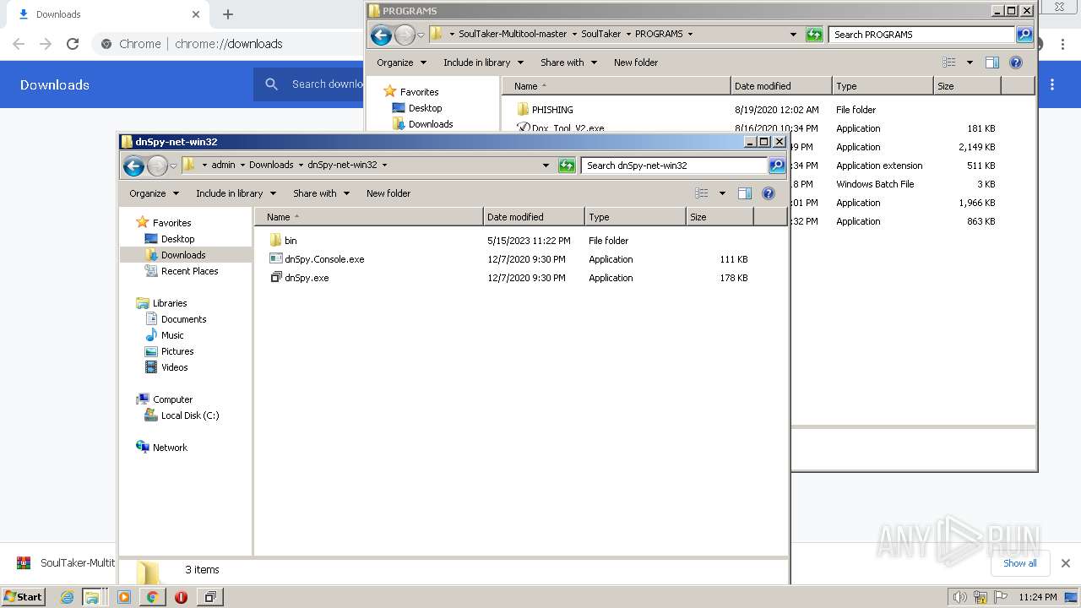Click the Forward button in dnSpy-net-win32 window
The image size is (1081, 608).
(157, 166)
